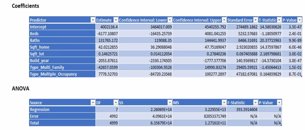Click the Beds estimate -6177.10807

pyautogui.click(x=107, y=34)
